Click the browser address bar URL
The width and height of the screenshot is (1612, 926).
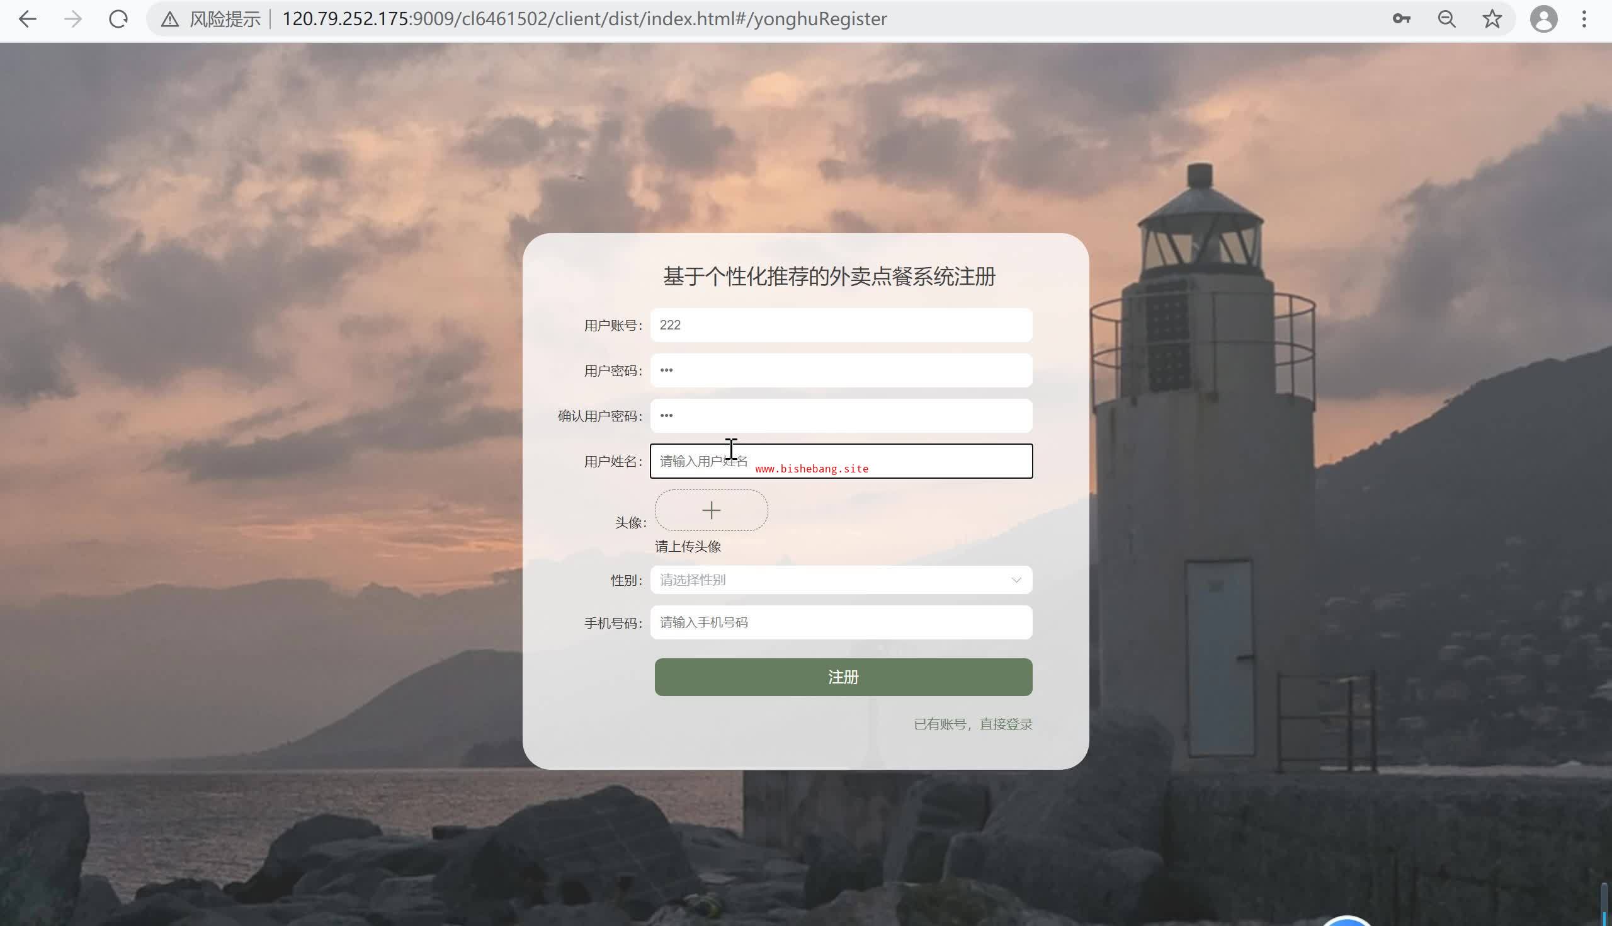pos(584,19)
